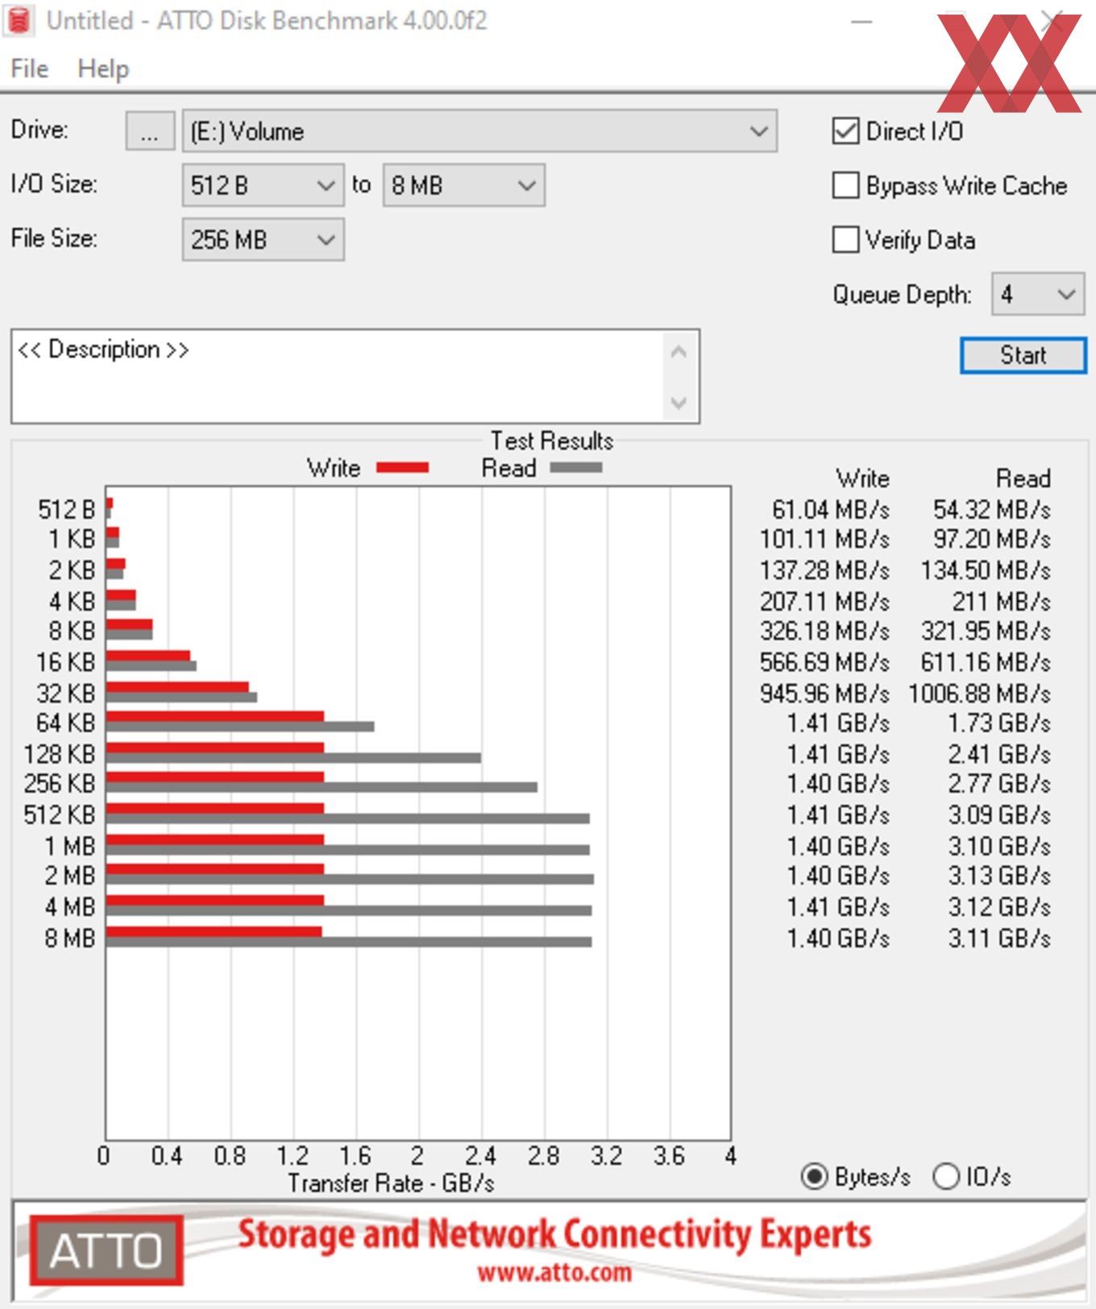Click the red Write legend swatch
1096x1309 pixels.
coord(402,467)
